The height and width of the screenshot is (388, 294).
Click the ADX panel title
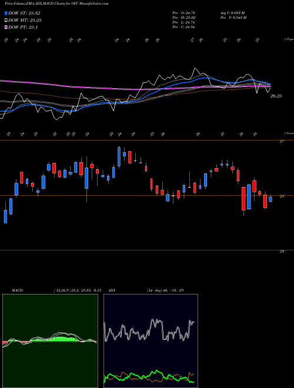click(112, 290)
